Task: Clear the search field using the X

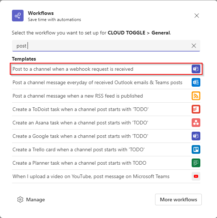Action: [x=194, y=46]
